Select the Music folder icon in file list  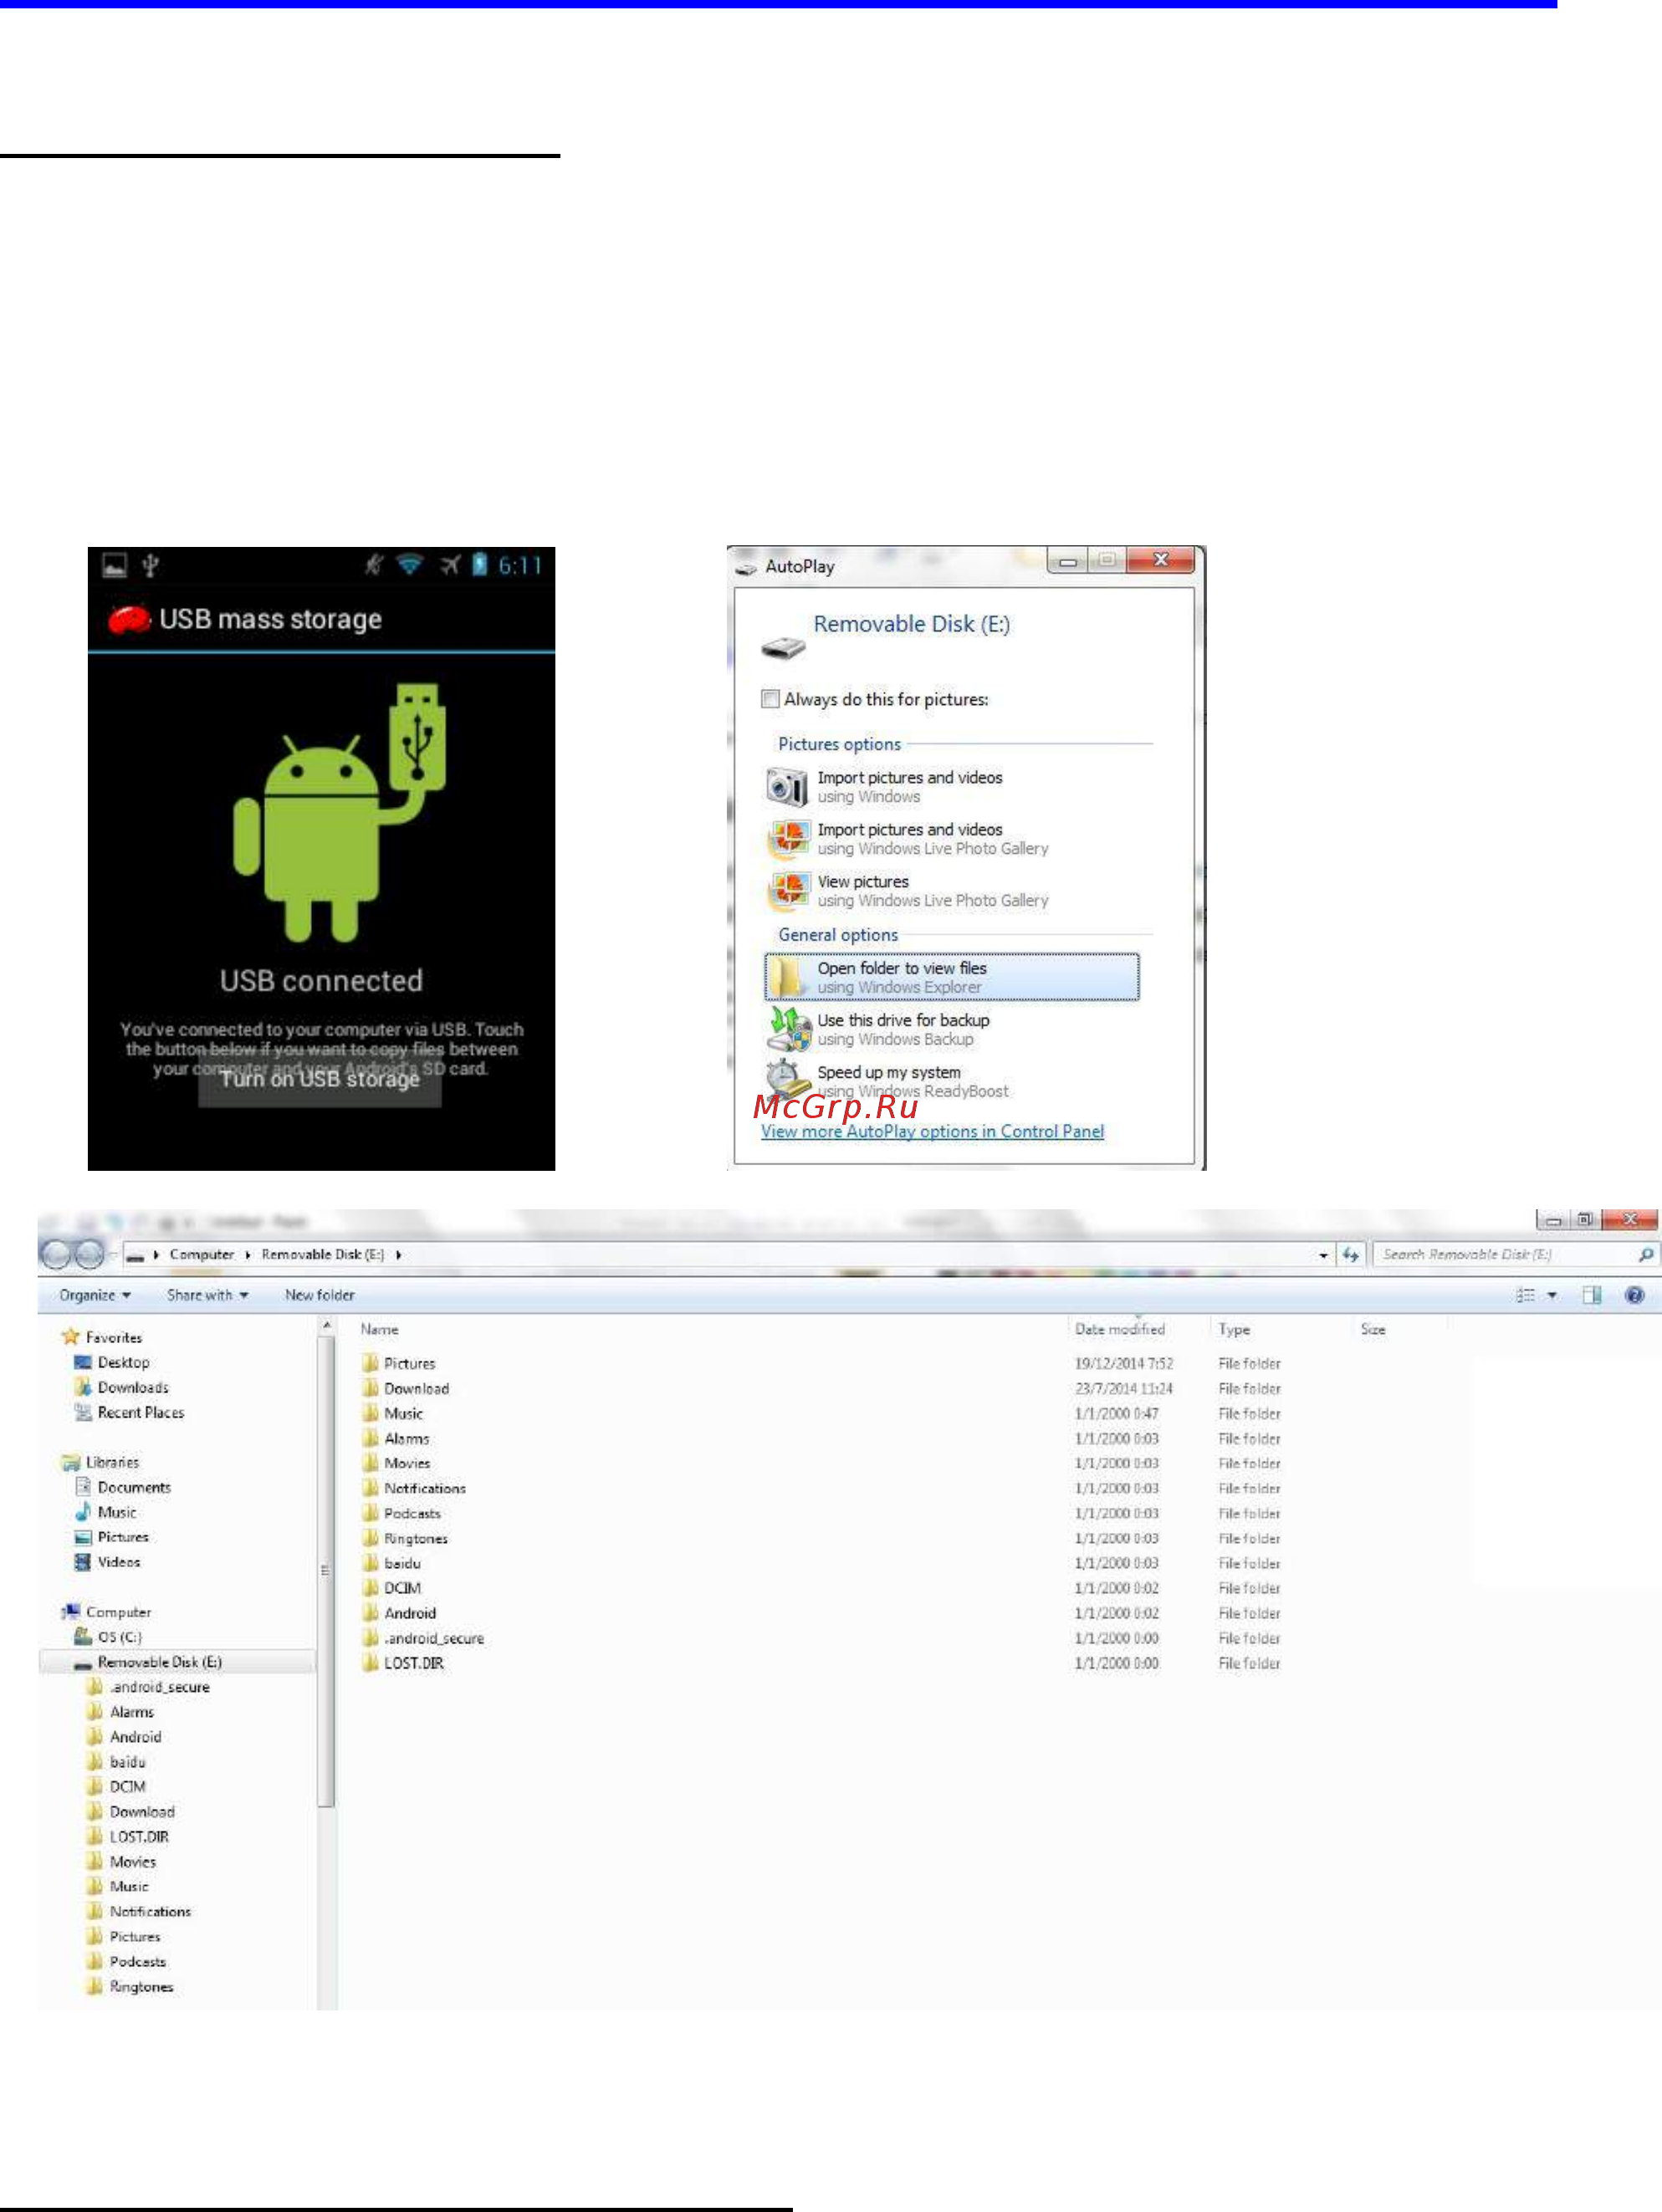(x=370, y=1413)
